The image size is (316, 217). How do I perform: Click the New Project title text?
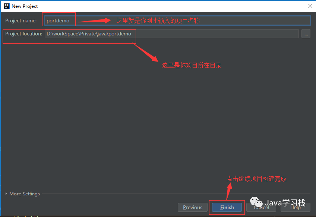click(25, 6)
